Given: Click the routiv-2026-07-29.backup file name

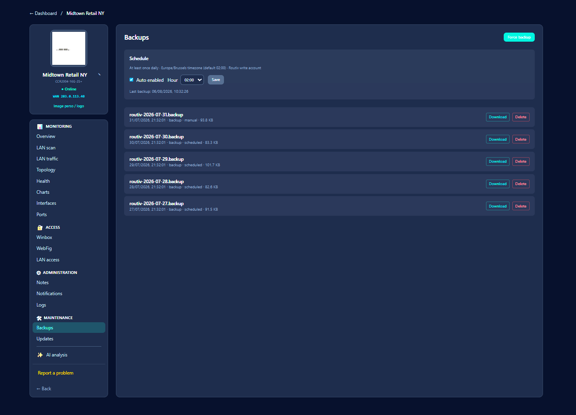Looking at the screenshot, I should [x=157, y=159].
